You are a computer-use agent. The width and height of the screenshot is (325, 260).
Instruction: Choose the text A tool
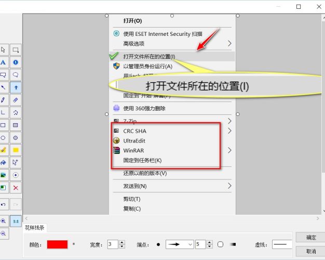click(x=4, y=62)
